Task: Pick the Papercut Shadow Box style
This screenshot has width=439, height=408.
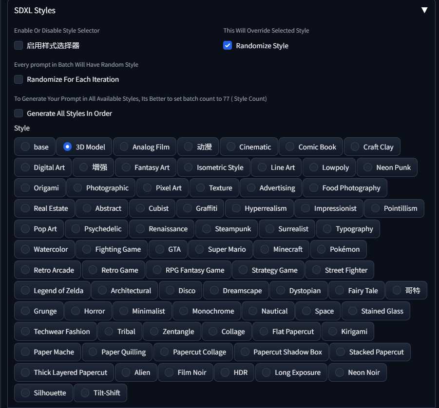Action: click(x=245, y=352)
